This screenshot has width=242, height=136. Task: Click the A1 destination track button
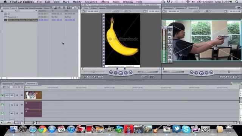pos(12,105)
